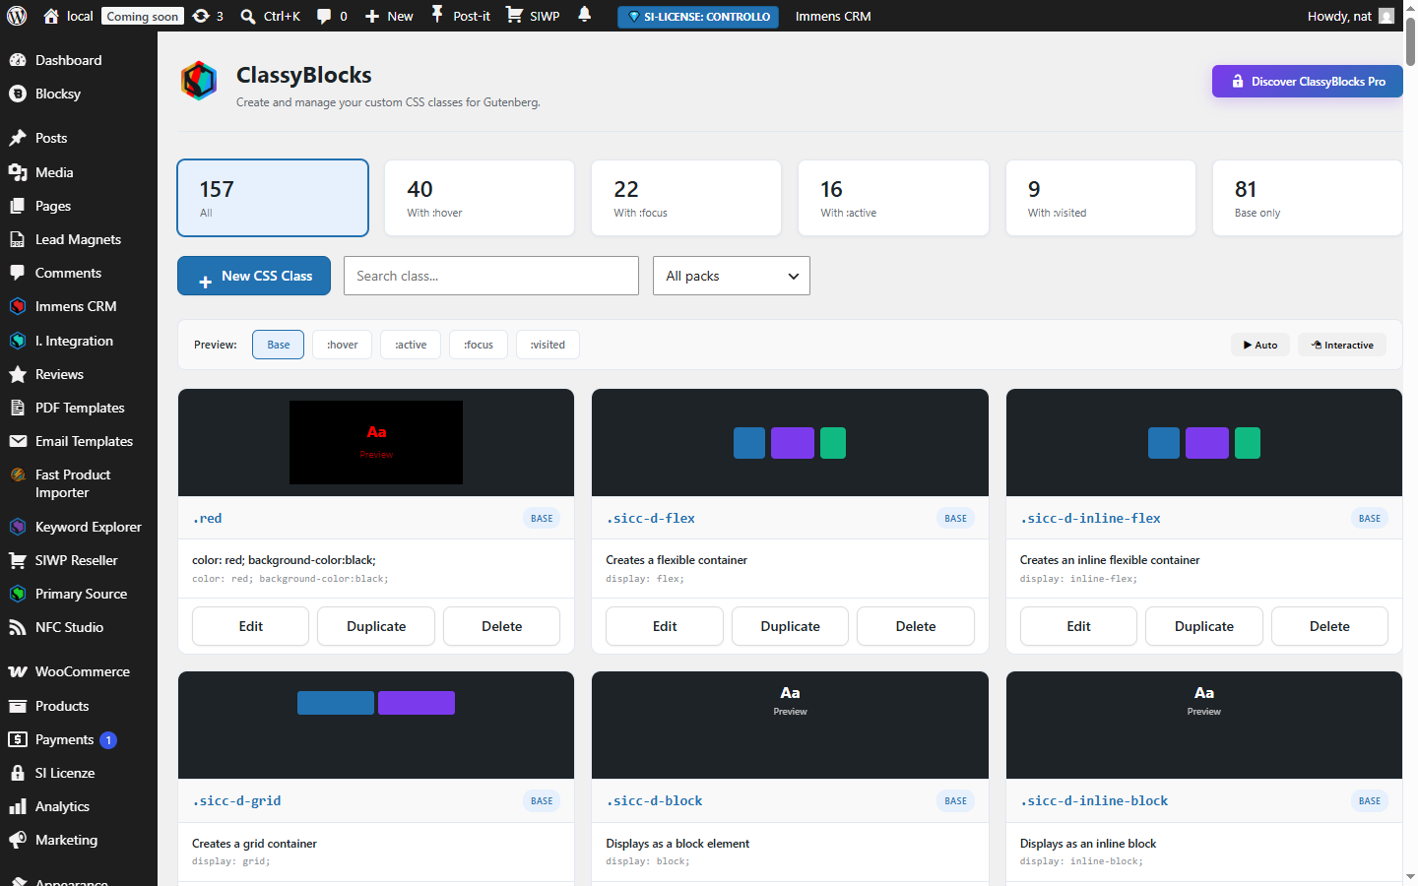
Task: Open Immens CRM link in admin bar
Action: [x=833, y=16]
